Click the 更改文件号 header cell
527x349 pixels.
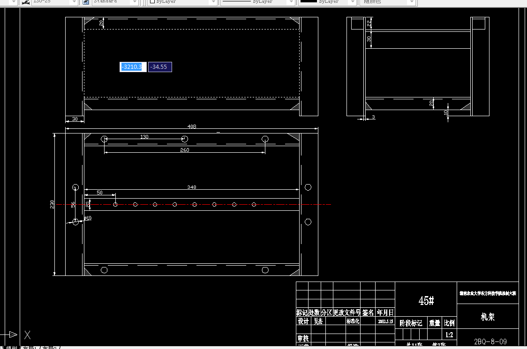[346, 312]
